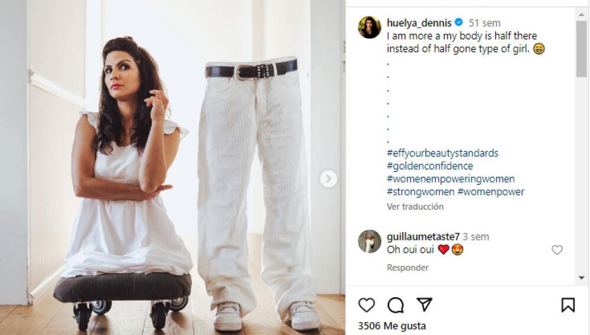Open the guillaumetaste7 username link
590x335 pixels.
coord(423,237)
